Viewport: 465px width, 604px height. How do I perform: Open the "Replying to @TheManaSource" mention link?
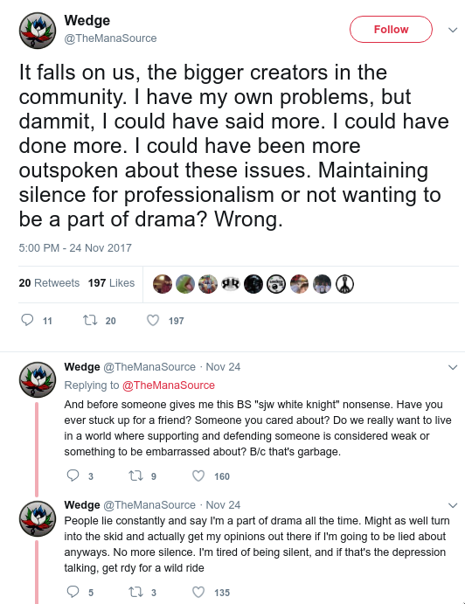169,385
